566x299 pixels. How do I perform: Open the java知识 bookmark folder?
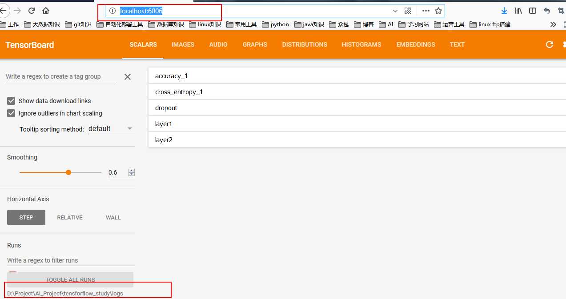tap(309, 24)
